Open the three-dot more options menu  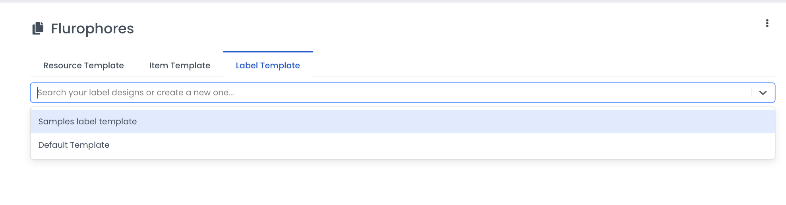click(x=767, y=23)
